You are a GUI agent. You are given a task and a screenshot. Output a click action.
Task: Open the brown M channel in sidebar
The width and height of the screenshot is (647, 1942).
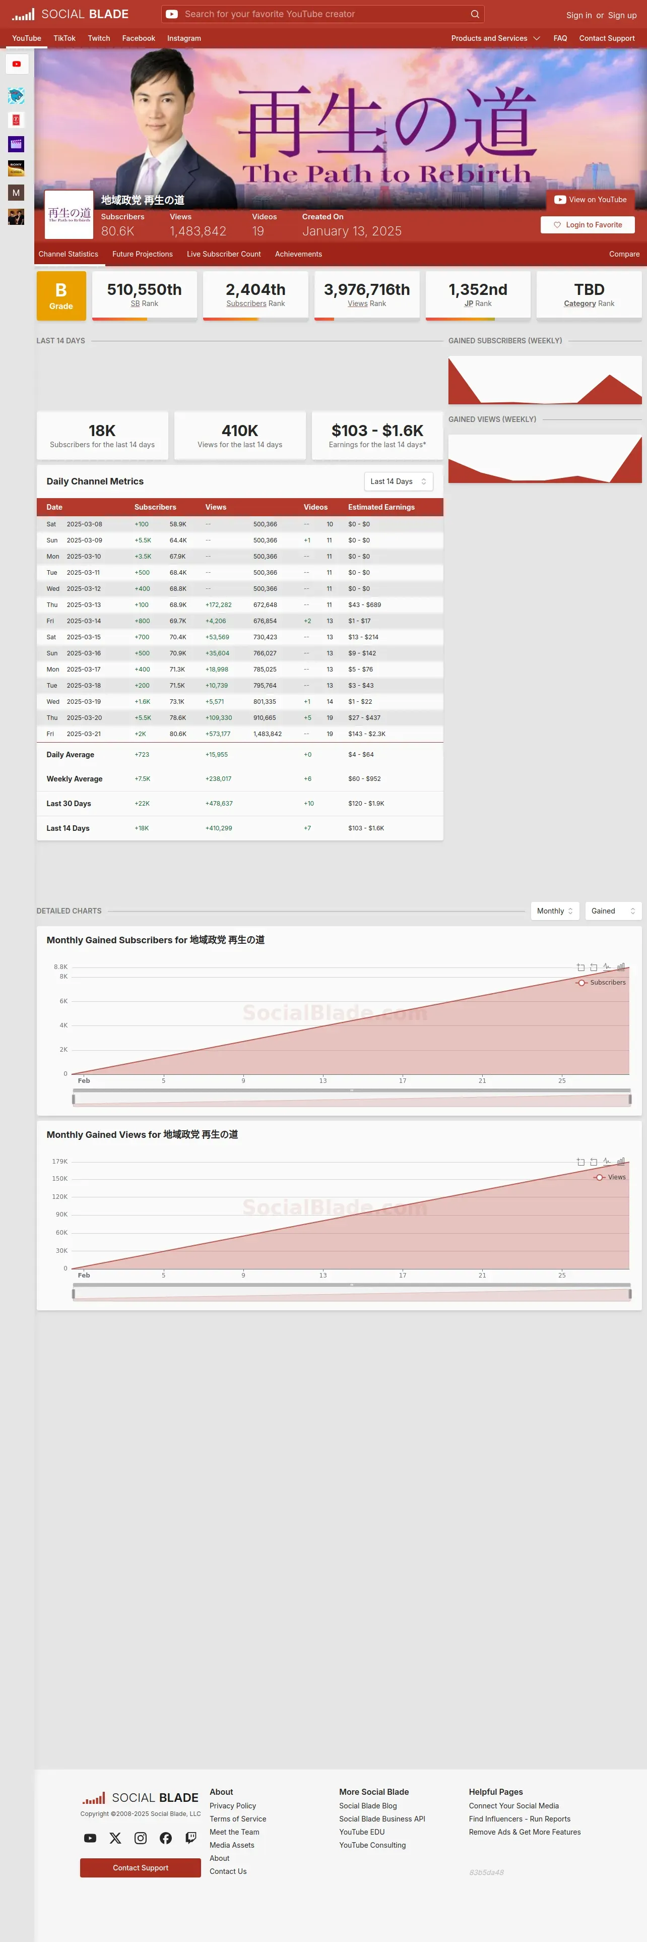[x=16, y=192]
